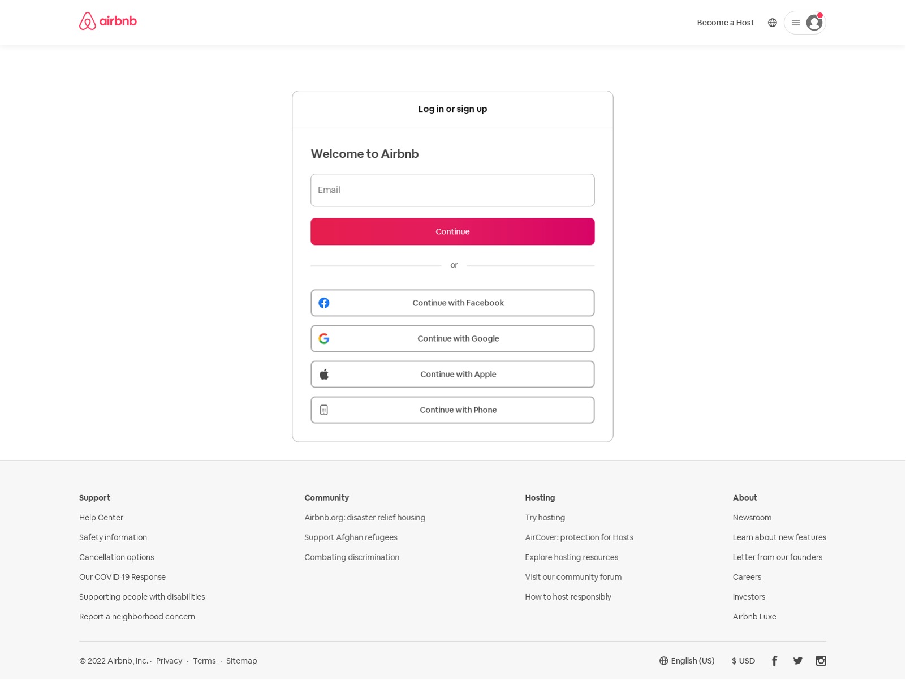906x680 pixels.
Task: Choose Continue with Apple option
Action: point(452,375)
